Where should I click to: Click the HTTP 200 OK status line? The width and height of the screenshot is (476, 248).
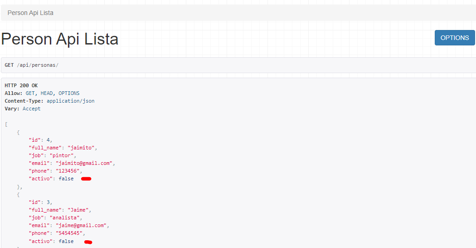coord(21,85)
